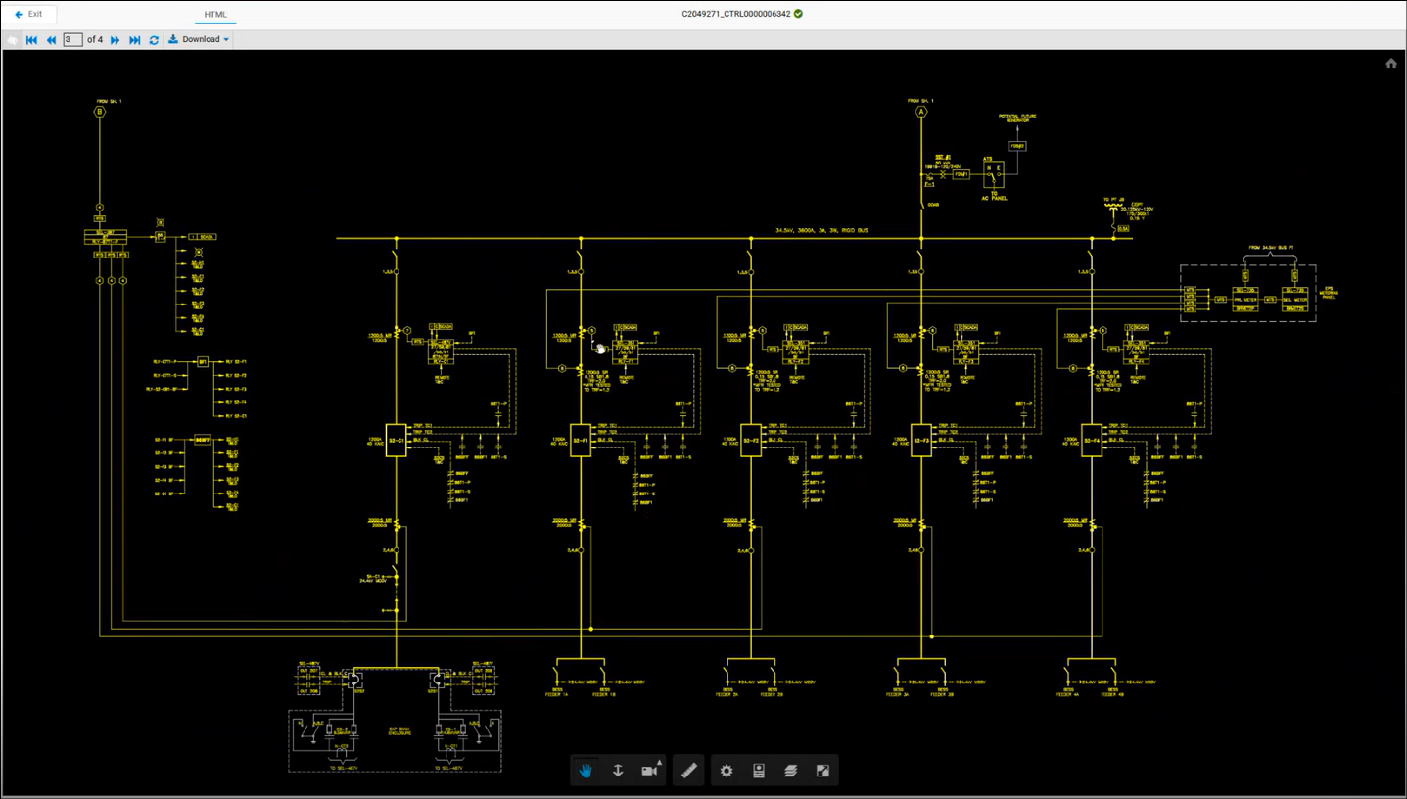Open the Properties panel icon
Image resolution: width=1407 pixels, height=799 pixels.
point(758,771)
